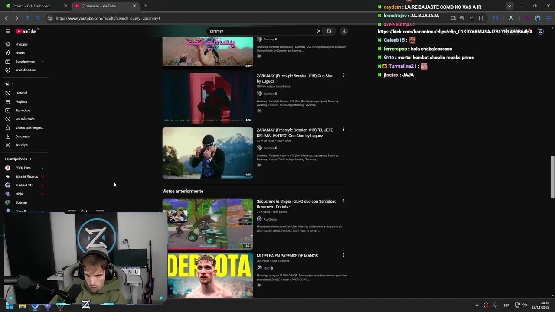Open options for MI PELEA EN PARENSE DE MANOS
Screen dimensions: 555x312
pos(343,255)
